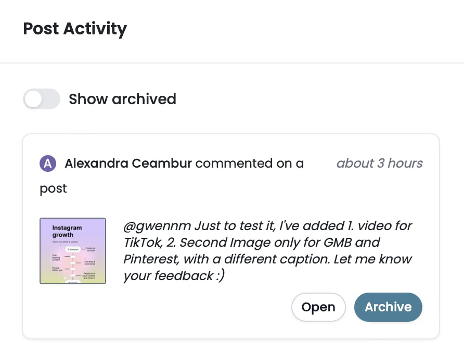Click the 'commented on a' activity text

pos(250,163)
